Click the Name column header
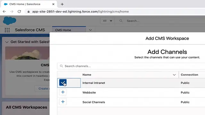This screenshot has width=205, height=115. (87, 75)
